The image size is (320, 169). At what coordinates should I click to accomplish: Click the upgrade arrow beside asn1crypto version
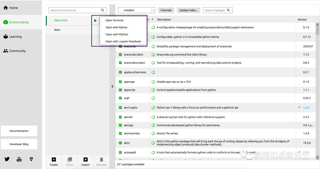tap(299, 108)
